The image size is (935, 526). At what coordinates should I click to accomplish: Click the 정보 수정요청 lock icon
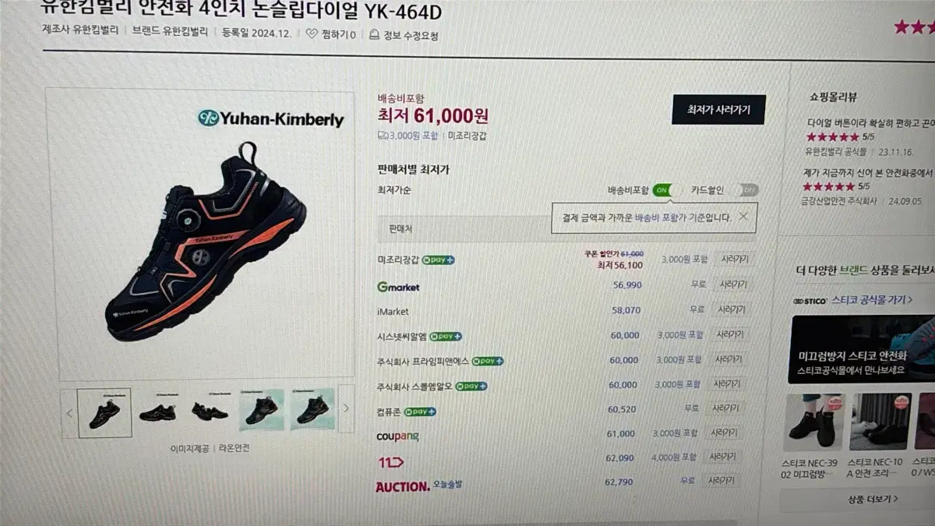click(375, 35)
